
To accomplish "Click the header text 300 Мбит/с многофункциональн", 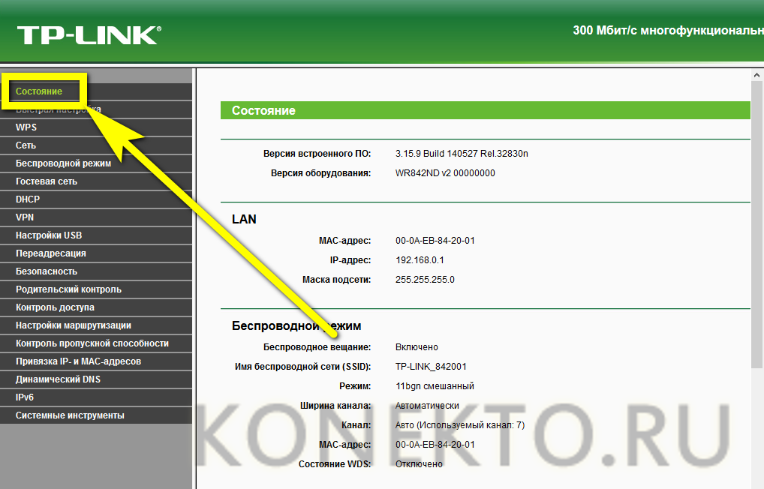I will click(x=668, y=30).
